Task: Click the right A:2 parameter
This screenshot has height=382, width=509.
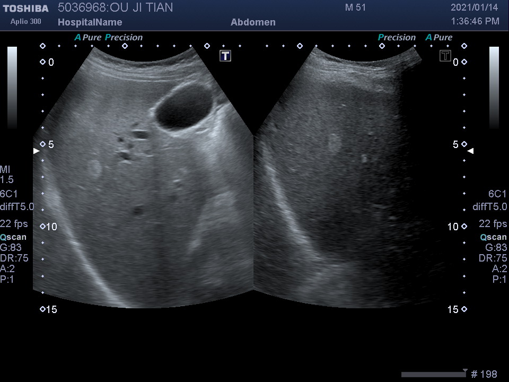Action: click(x=499, y=268)
